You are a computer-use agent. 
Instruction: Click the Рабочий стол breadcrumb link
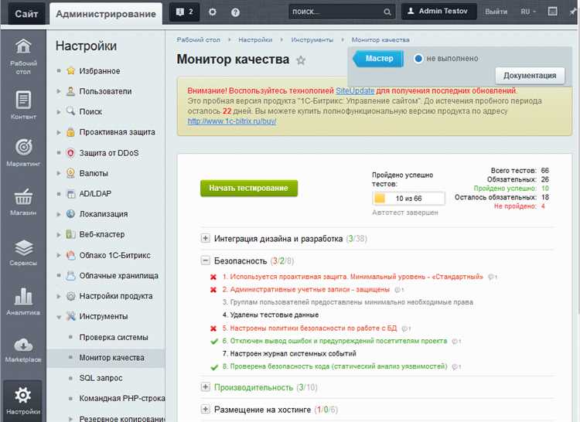pyautogui.click(x=198, y=40)
